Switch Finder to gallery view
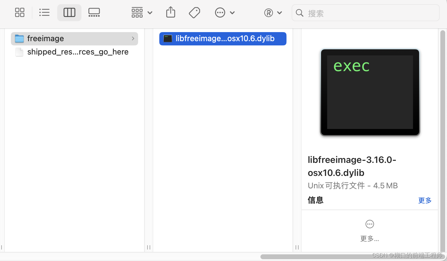This screenshot has width=447, height=261. pos(94,13)
